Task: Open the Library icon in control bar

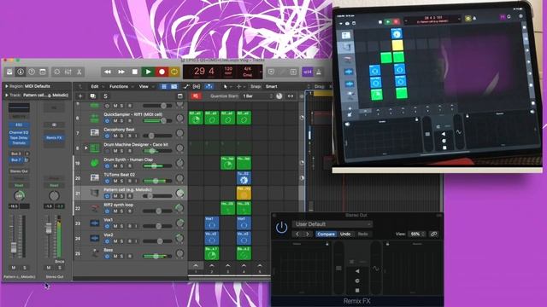Action: (x=9, y=72)
